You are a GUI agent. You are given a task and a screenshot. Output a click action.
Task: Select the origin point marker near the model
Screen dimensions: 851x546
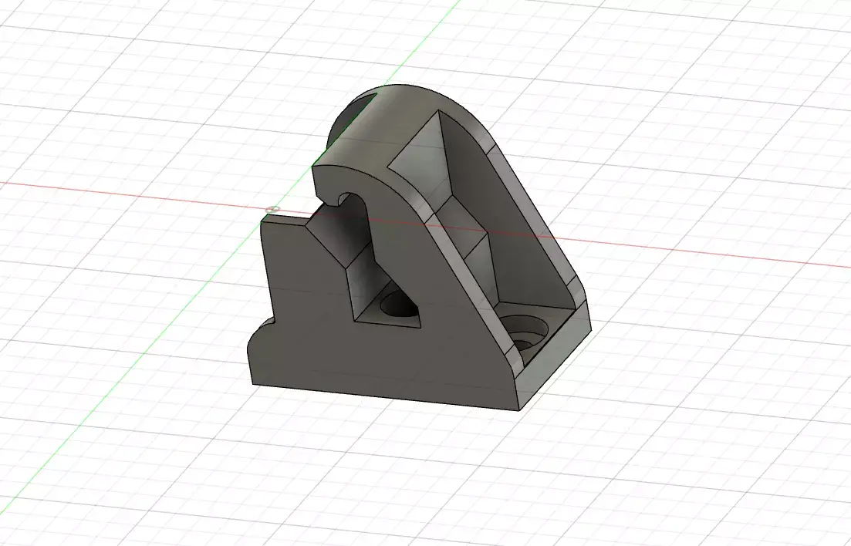pyautogui.click(x=271, y=209)
